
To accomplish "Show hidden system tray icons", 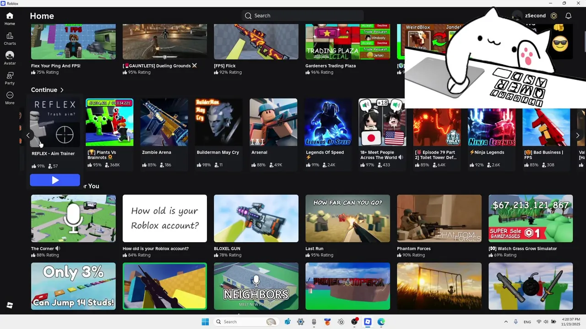I will pos(506,322).
